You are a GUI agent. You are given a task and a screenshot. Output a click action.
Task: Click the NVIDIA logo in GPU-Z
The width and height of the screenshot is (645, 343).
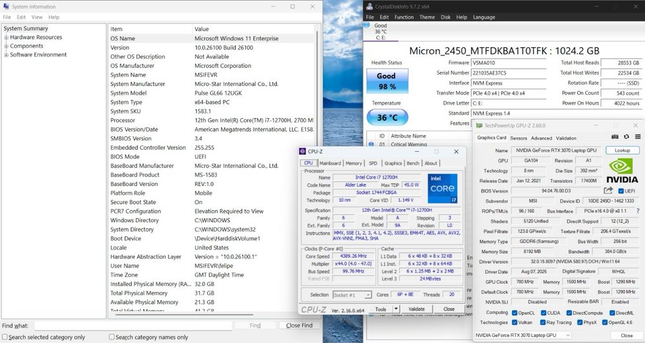622,171
